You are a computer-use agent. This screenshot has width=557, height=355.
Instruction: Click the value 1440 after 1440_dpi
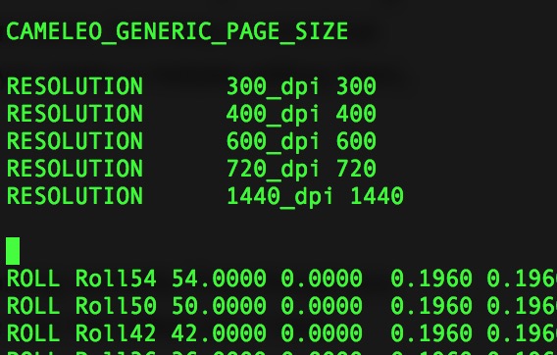coord(377,196)
